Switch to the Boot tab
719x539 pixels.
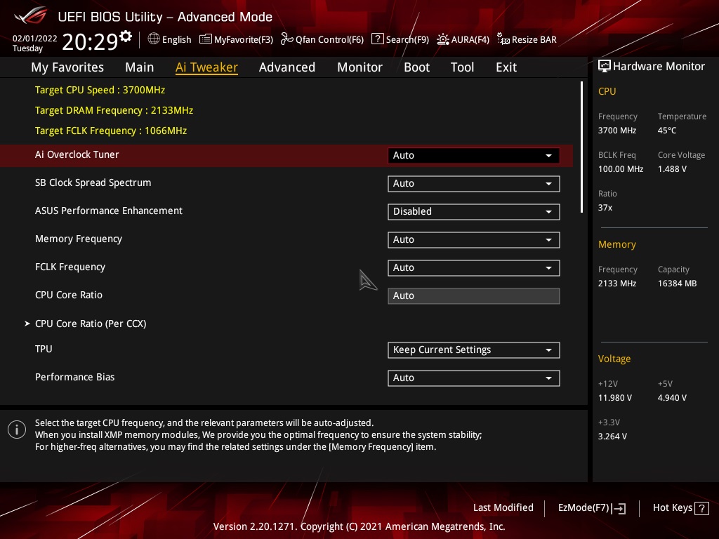coord(416,67)
